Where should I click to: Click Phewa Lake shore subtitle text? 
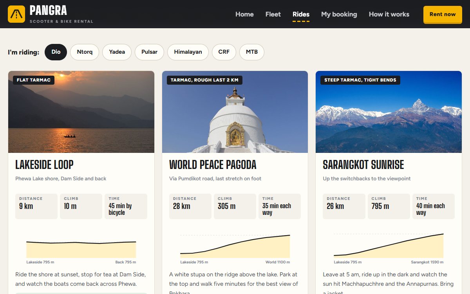pyautogui.click(x=61, y=178)
